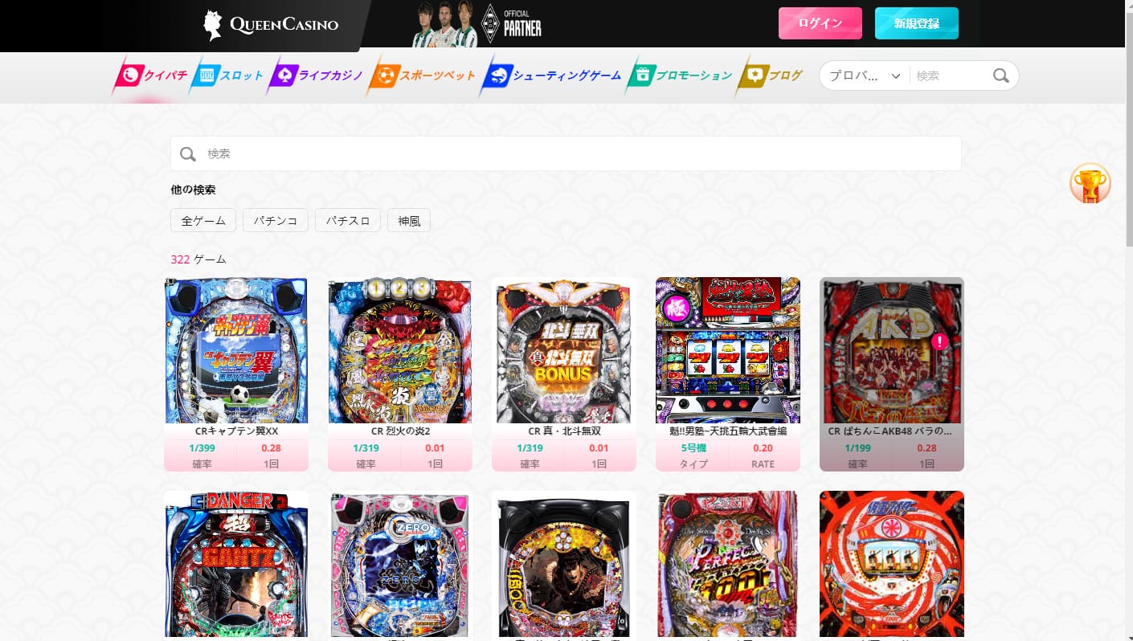Select the パチンコ filter

coord(276,220)
